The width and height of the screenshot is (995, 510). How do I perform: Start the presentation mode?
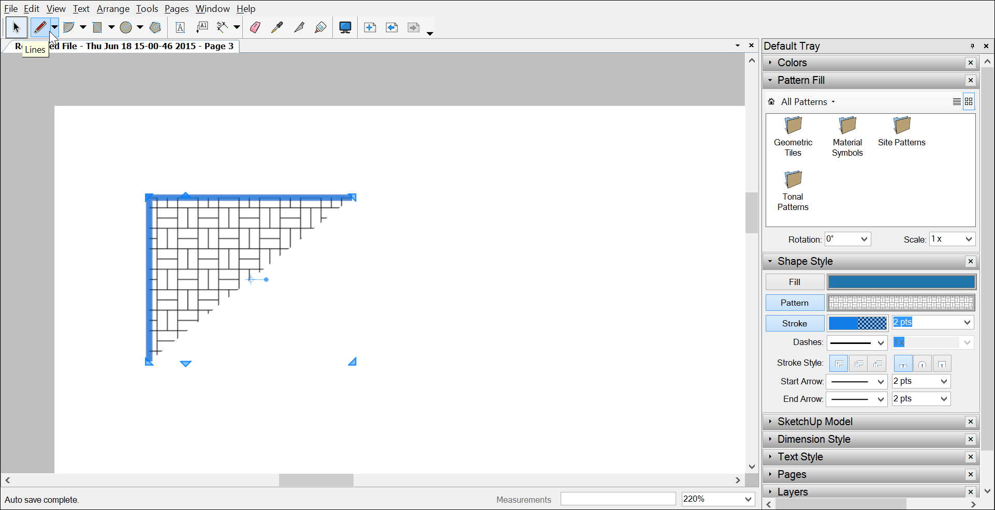click(345, 27)
